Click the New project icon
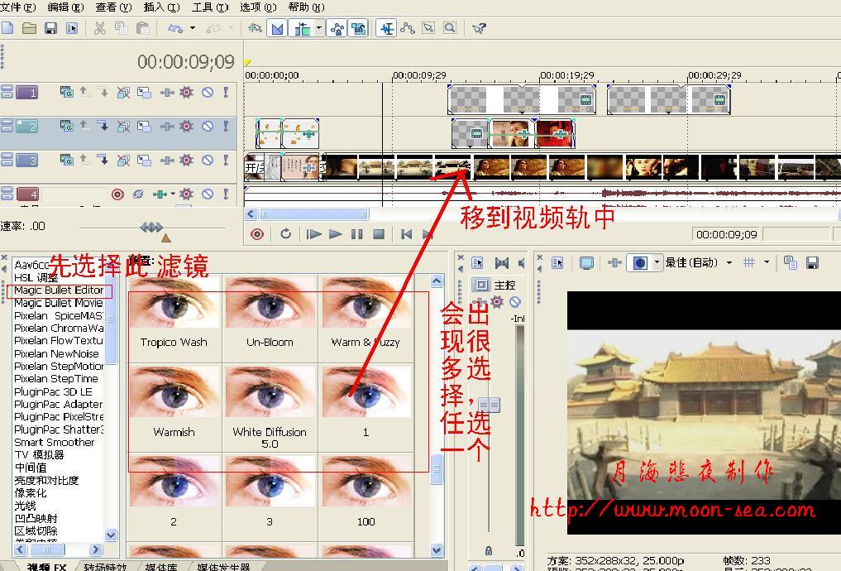The image size is (841, 571). 7,28
